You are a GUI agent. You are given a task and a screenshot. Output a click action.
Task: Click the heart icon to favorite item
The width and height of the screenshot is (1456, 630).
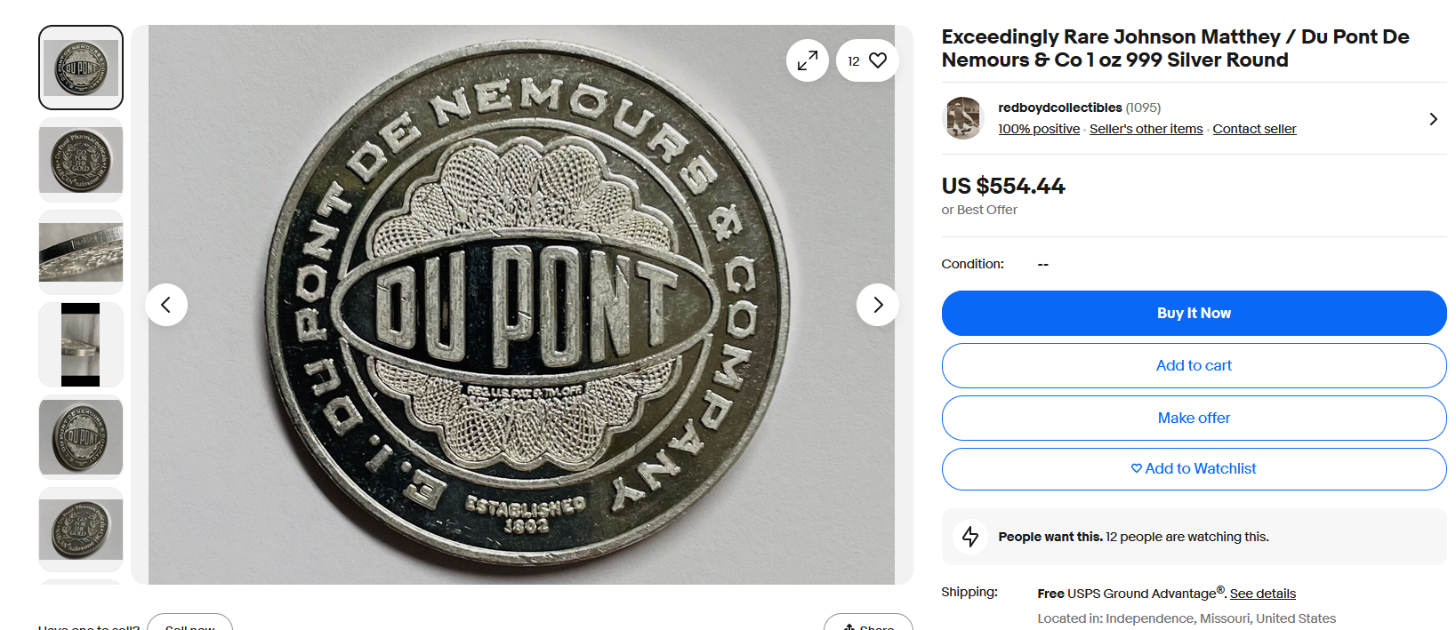(x=877, y=60)
